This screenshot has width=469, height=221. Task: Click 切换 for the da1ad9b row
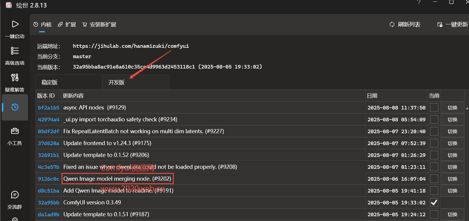coord(452,214)
